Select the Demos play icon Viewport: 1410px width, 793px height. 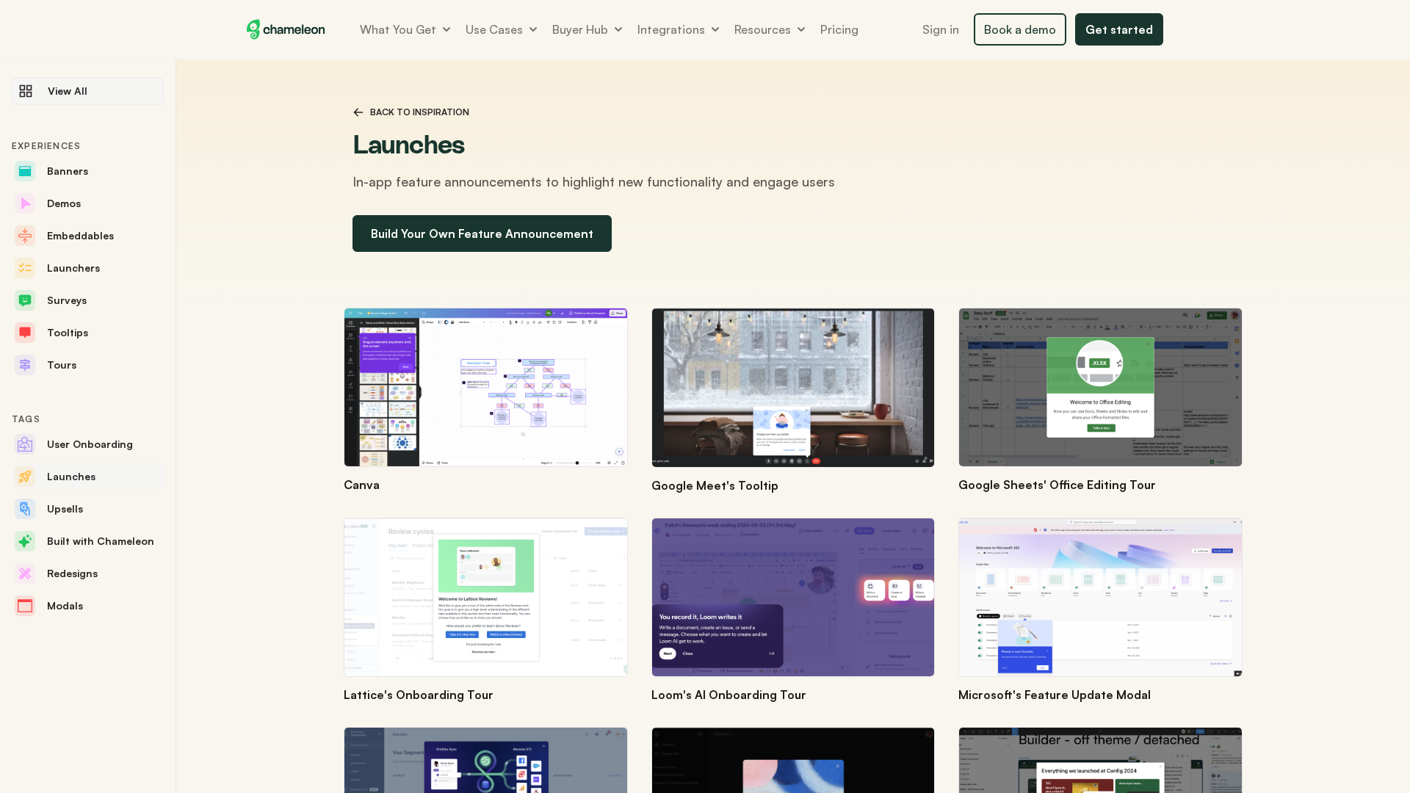click(25, 203)
